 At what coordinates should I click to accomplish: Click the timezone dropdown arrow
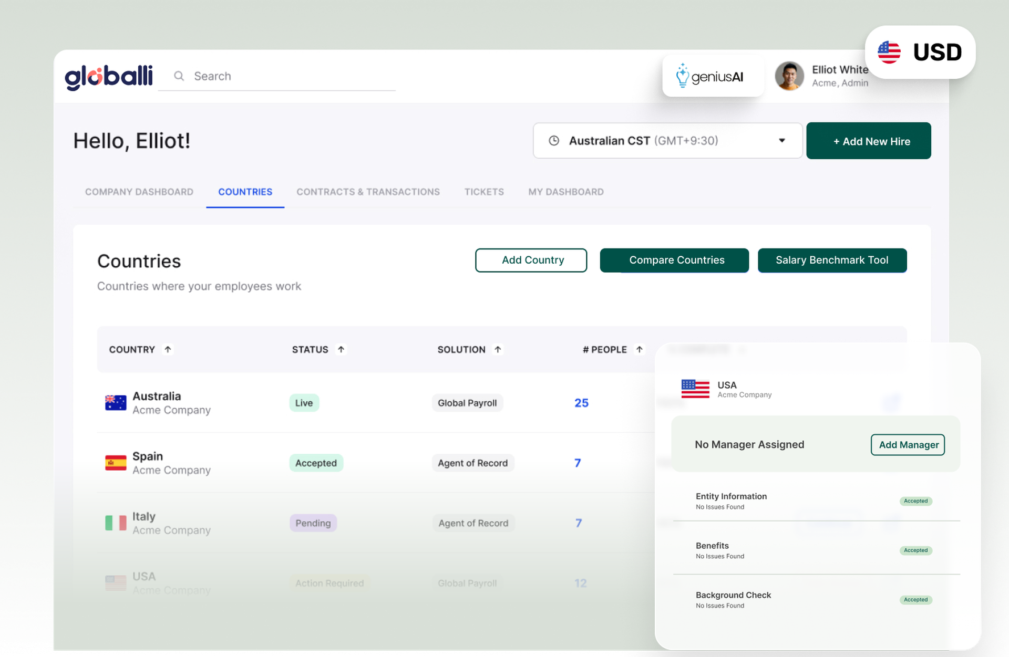pyautogui.click(x=782, y=141)
